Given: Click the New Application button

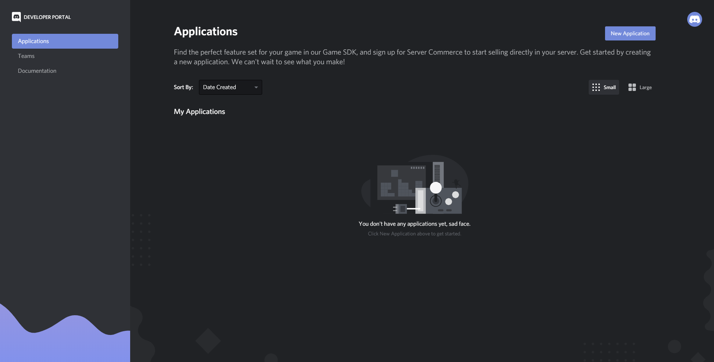Looking at the screenshot, I should (630, 33).
